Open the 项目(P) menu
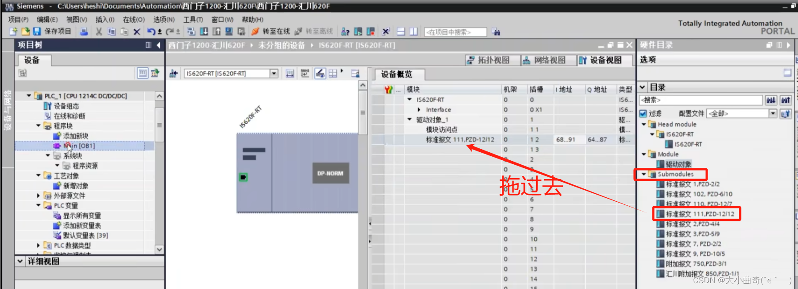 [x=18, y=19]
